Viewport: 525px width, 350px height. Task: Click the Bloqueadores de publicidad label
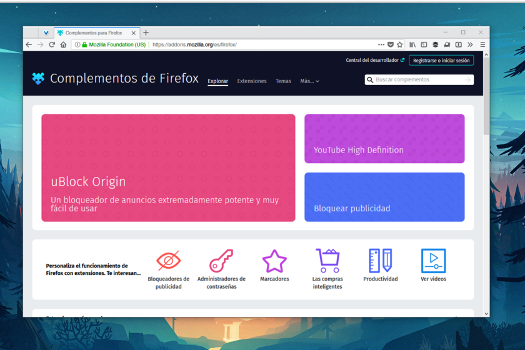168,282
